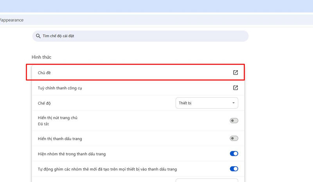Screen dimensions: 313x182
Task: Type in the Tìm chế độ cài đặt search field
Action: click(140, 36)
